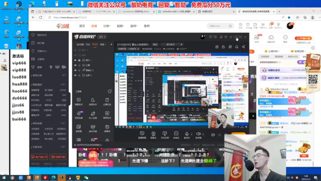Click the share icon in 直播伴侣 header

[x=244, y=47]
